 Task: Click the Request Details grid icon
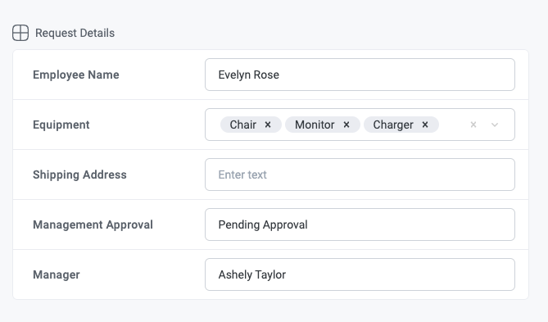click(20, 33)
